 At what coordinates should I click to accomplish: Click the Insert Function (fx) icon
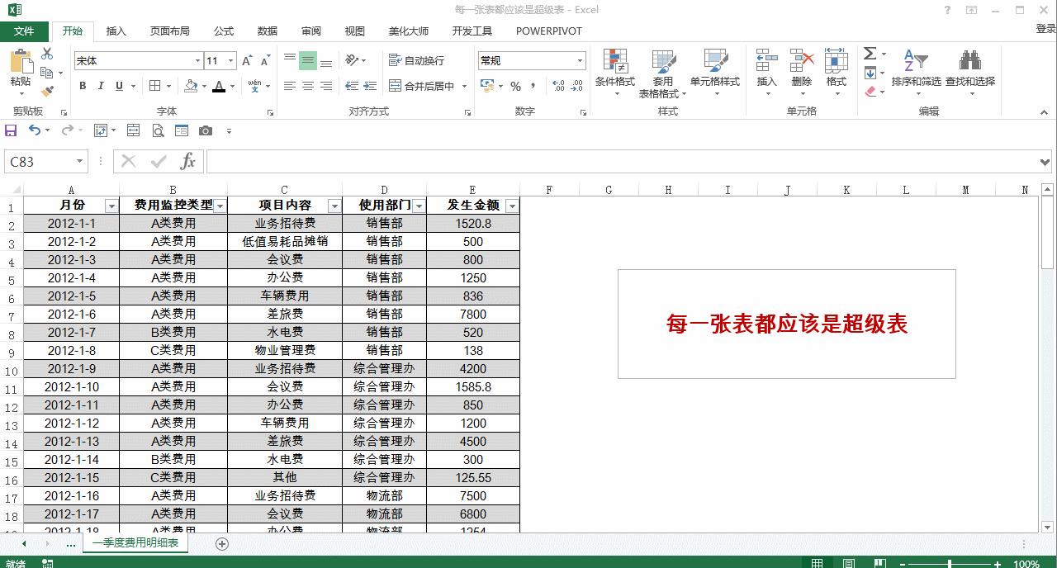188,161
